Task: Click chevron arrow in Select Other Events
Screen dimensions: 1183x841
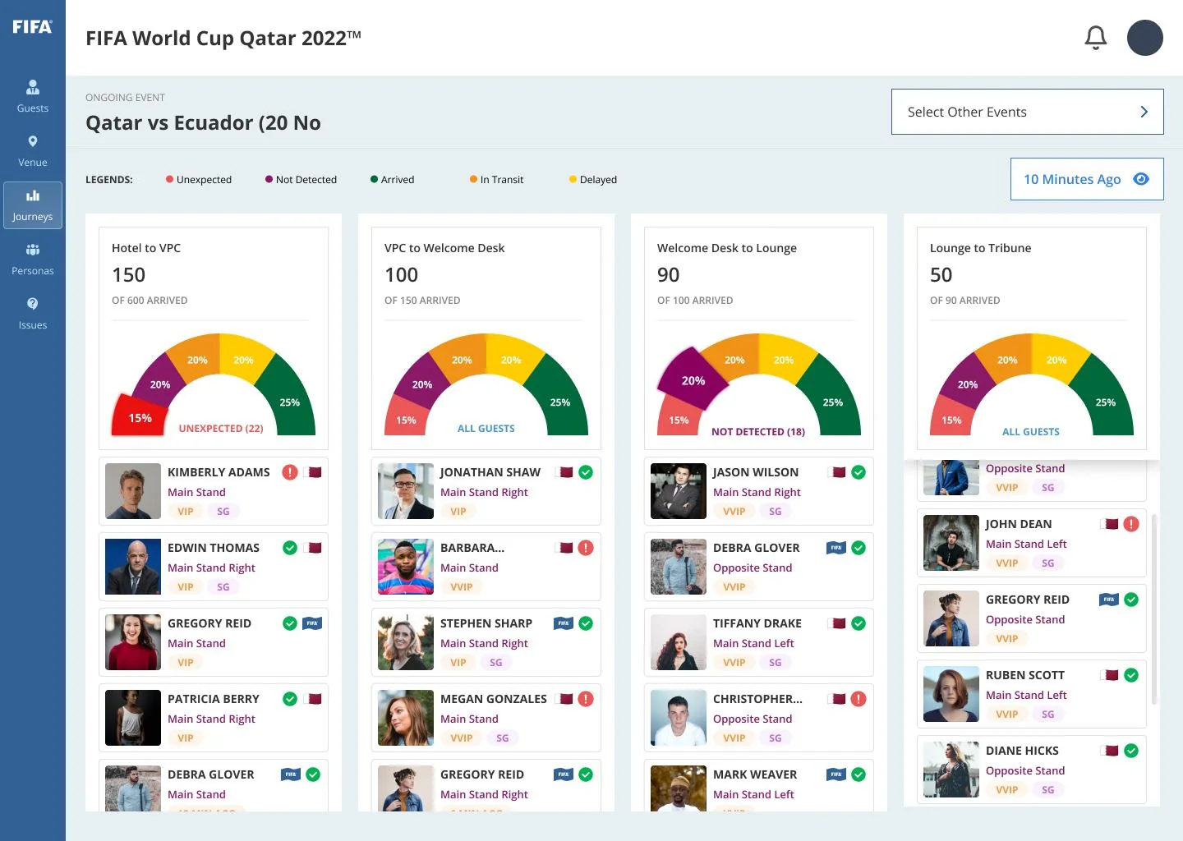Action: click(x=1144, y=112)
